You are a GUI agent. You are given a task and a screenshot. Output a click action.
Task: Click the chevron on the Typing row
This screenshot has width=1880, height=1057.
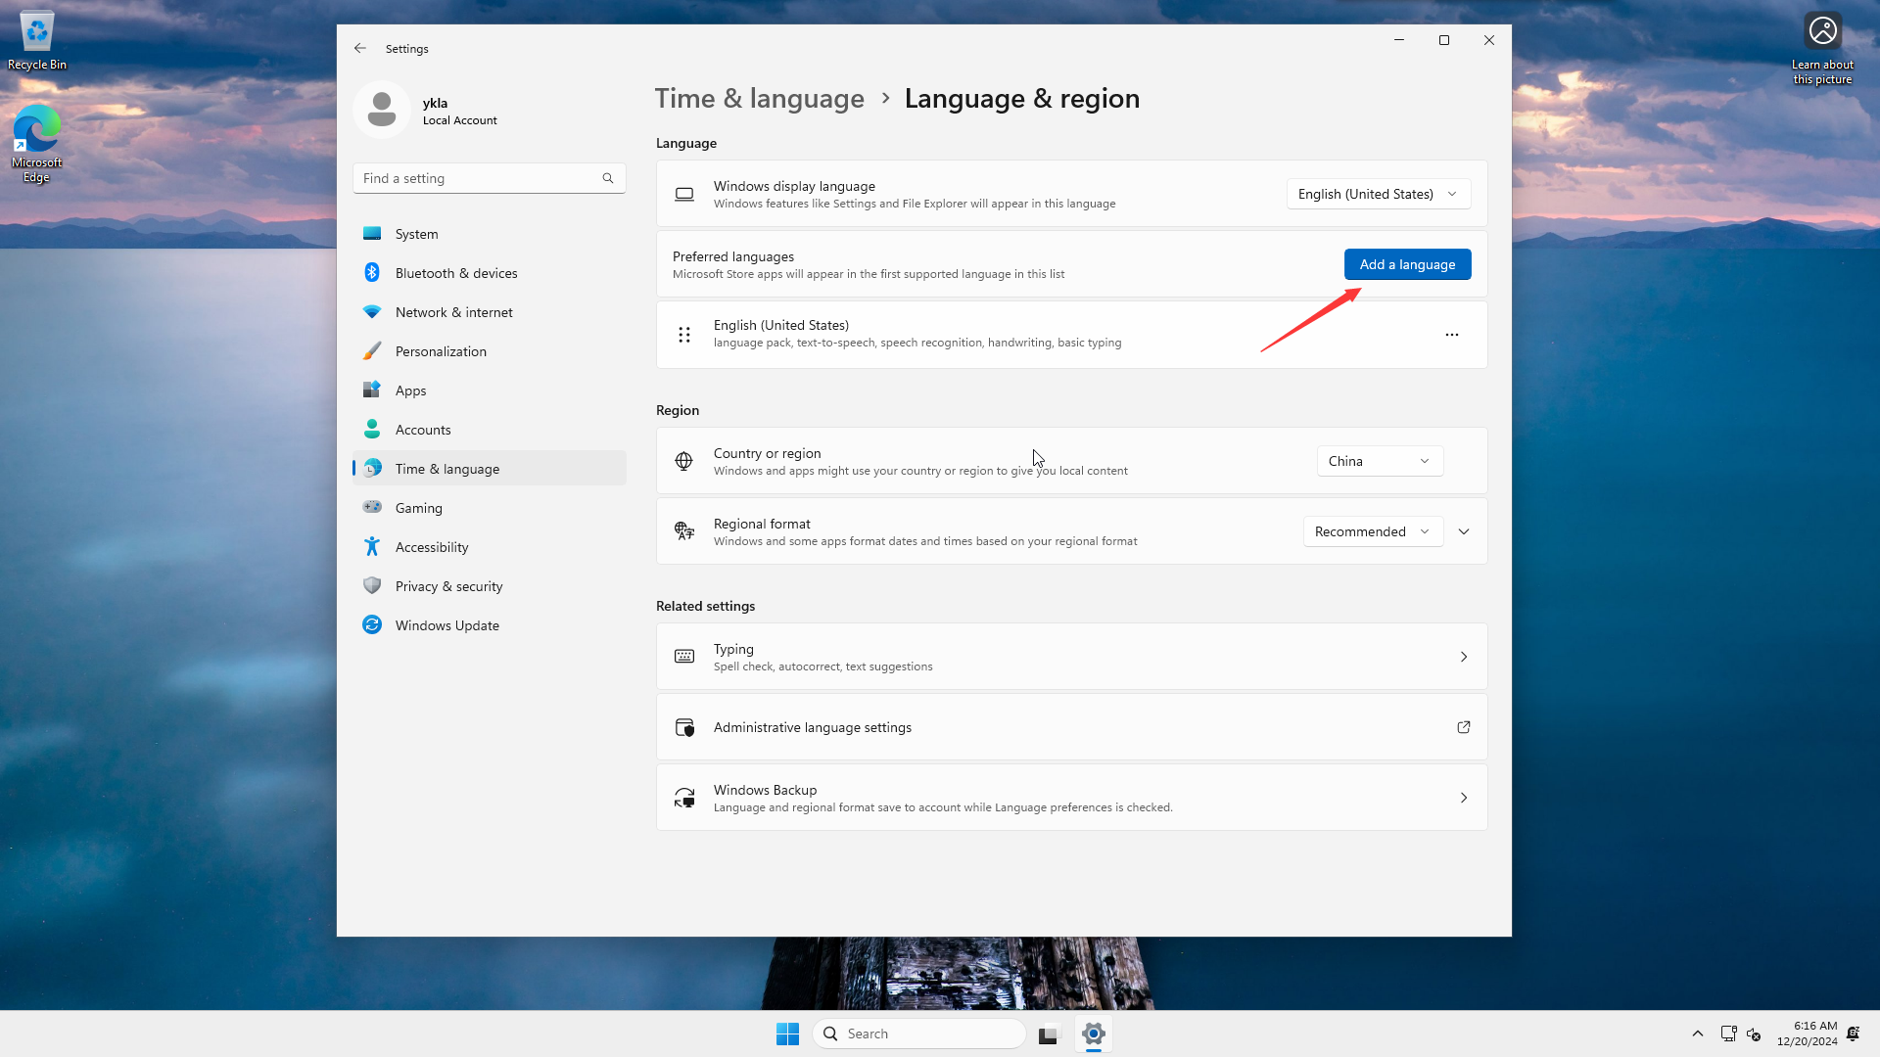tap(1464, 657)
